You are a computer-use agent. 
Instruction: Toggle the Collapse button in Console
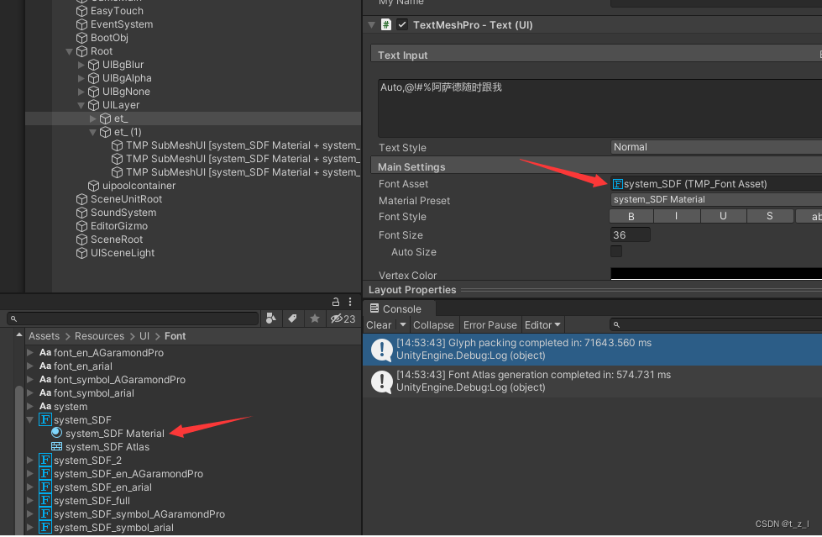433,325
